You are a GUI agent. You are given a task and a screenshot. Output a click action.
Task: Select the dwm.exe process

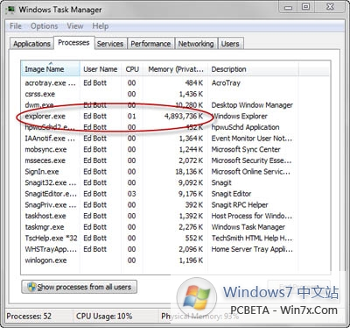click(175, 105)
